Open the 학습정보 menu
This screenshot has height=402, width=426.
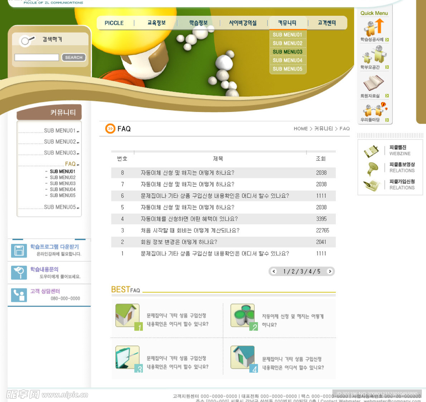click(198, 23)
